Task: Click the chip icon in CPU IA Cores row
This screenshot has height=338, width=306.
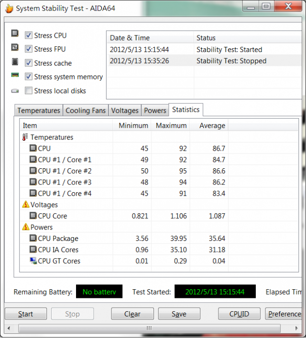Action: click(33, 250)
